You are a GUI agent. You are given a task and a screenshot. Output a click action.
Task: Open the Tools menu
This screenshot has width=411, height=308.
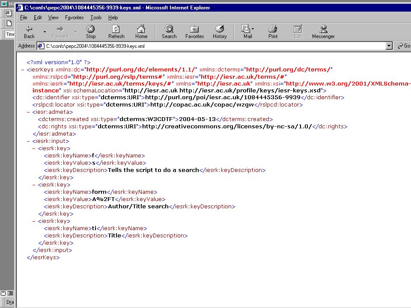point(96,18)
